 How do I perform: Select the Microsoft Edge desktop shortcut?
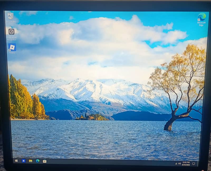tap(202, 19)
